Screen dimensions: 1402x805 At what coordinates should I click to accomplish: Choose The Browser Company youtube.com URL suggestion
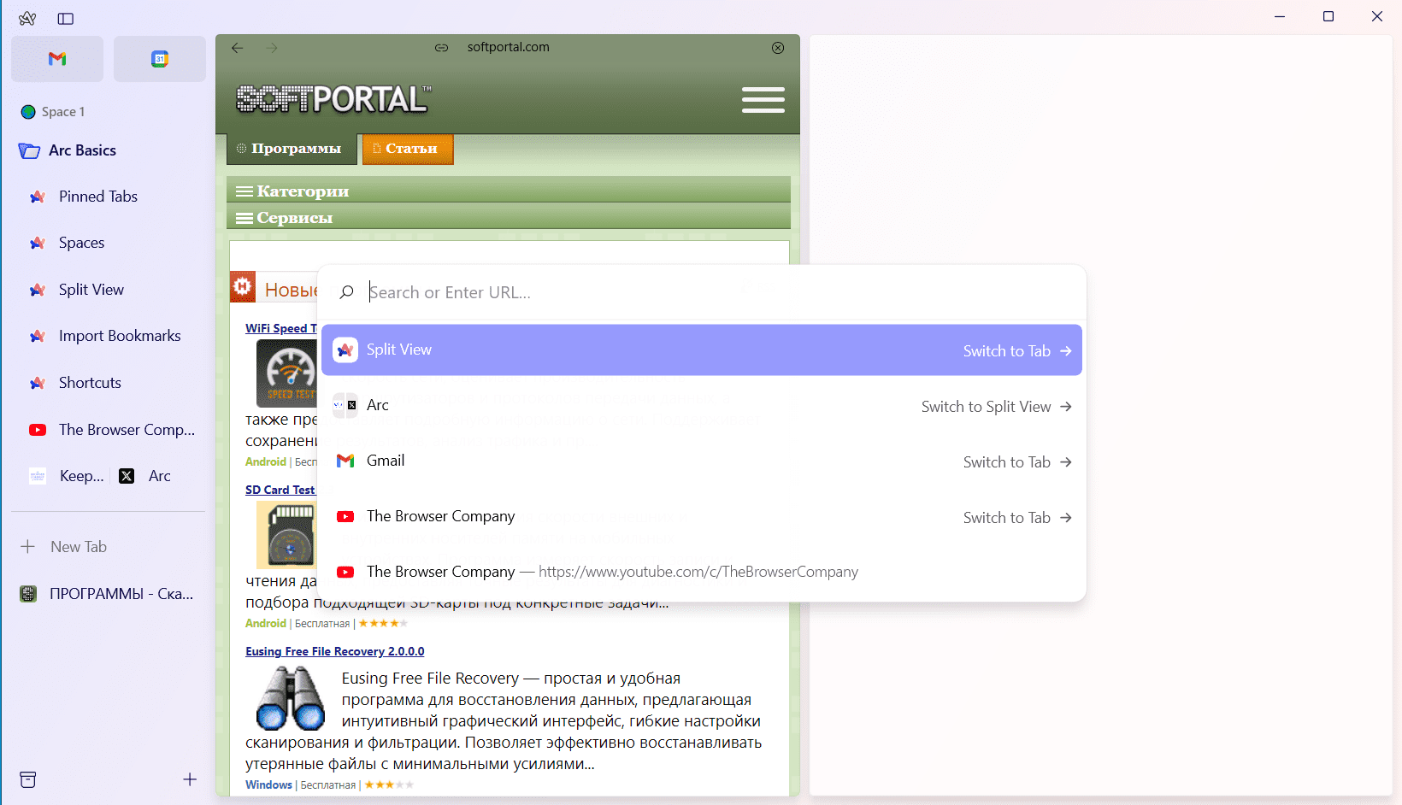(x=702, y=572)
